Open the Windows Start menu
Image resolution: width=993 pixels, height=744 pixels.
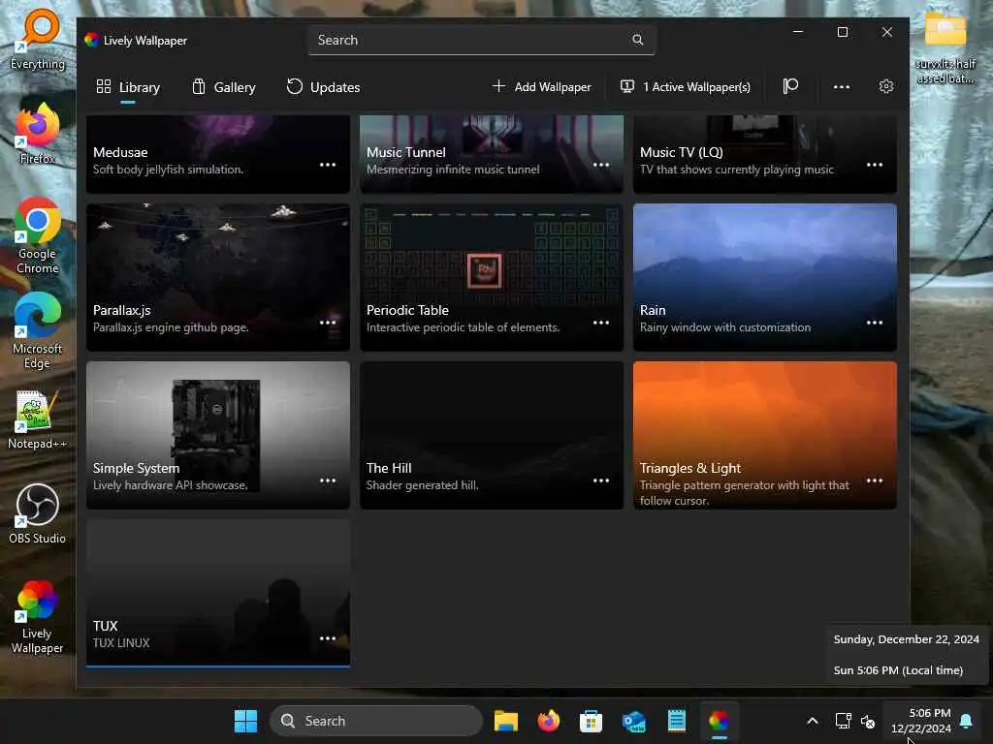[x=245, y=721]
